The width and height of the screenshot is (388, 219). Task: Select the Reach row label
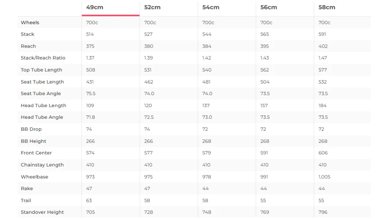click(28, 46)
